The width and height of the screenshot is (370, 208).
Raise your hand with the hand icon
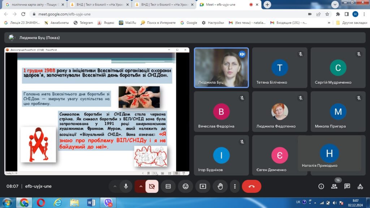pos(220,186)
